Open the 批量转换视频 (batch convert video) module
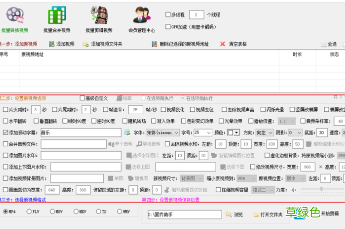Screen dimensions: 345x229 pyautogui.click(x=14, y=19)
